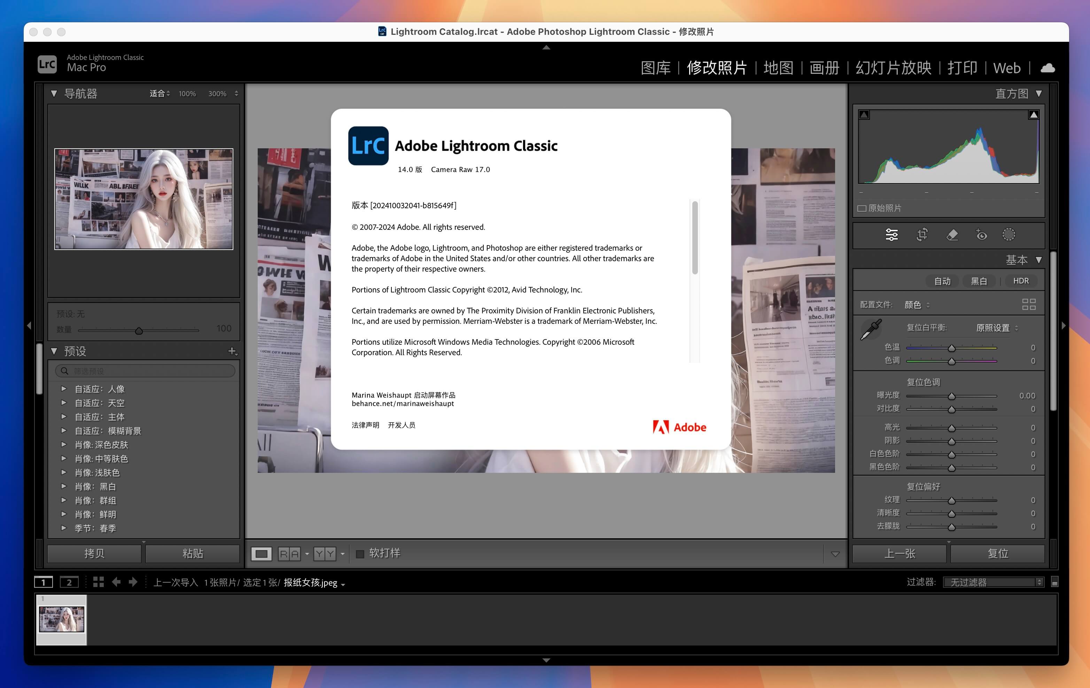Click the 色温 slider handle
The image size is (1090, 688).
point(951,348)
